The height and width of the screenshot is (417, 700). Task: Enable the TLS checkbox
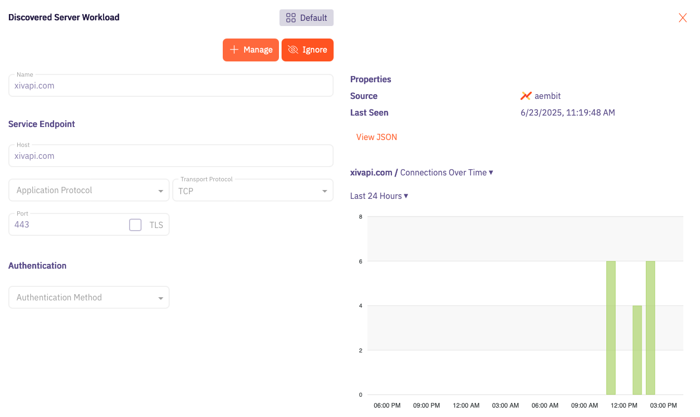click(x=135, y=225)
